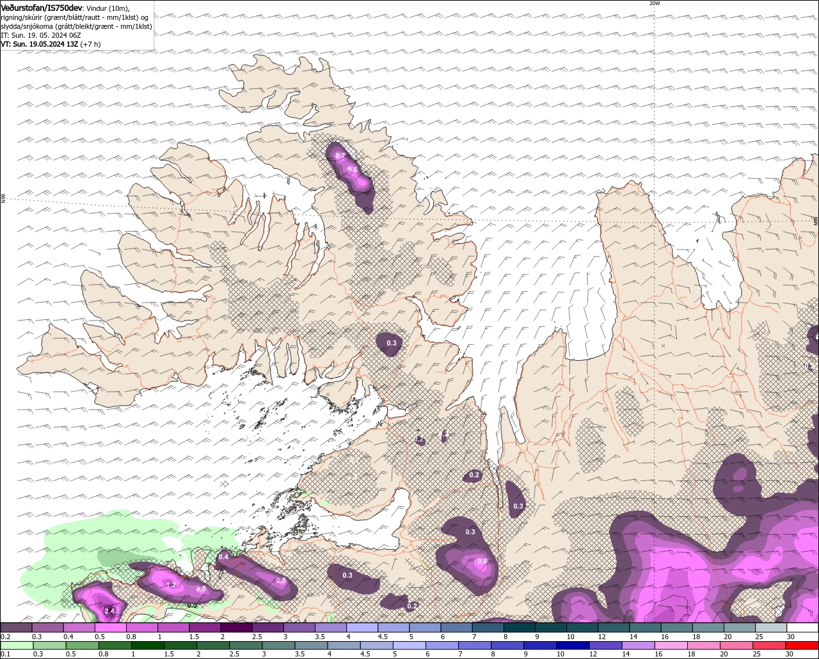Image resolution: width=819 pixels, height=659 pixels.
Task: Select the dark mauve 0.2 swatch, snow scale
Action: [16, 628]
